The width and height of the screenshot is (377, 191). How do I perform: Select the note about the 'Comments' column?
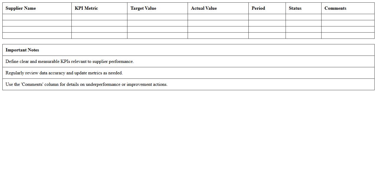point(86,84)
